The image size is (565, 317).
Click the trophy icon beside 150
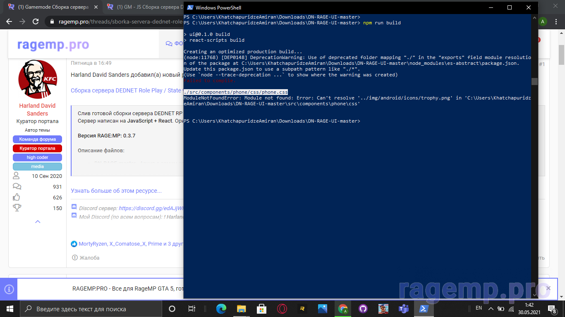click(x=17, y=208)
